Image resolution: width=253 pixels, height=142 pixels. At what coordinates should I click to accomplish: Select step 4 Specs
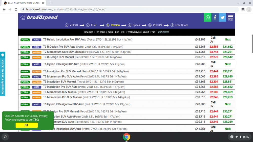(134, 25)
